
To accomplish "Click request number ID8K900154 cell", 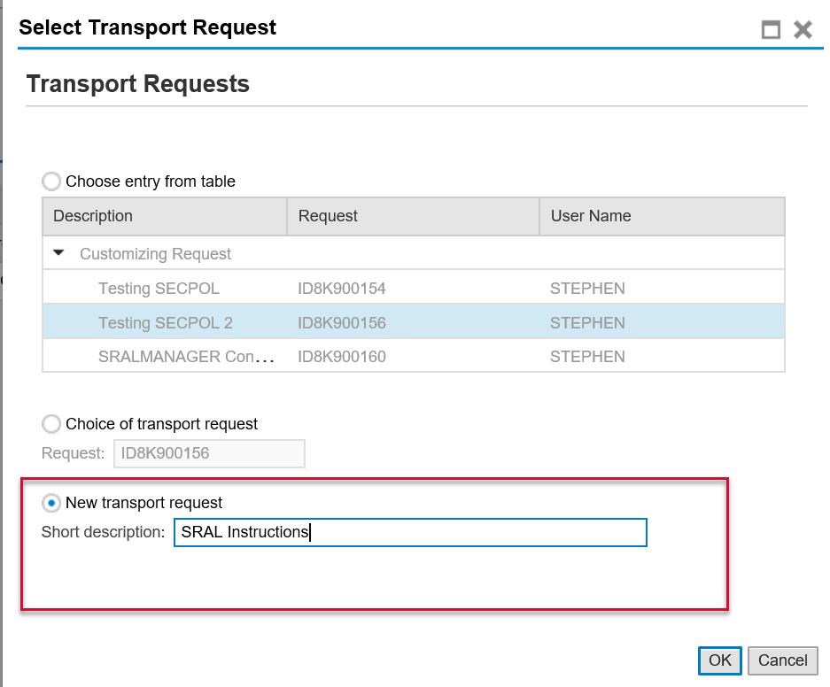I will click(x=342, y=289).
